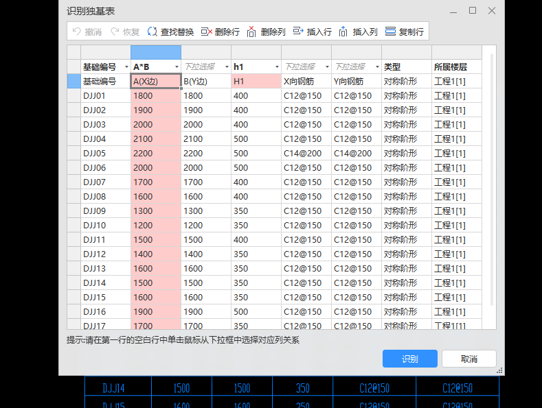Select the DJJ09 cell
This screenshot has height=408, width=542.
[106, 211]
